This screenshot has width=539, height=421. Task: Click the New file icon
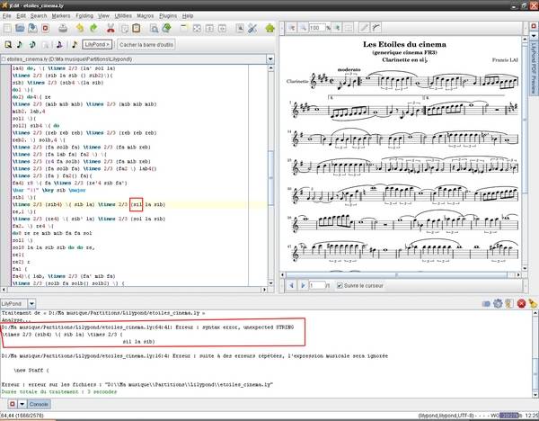coord(7,28)
